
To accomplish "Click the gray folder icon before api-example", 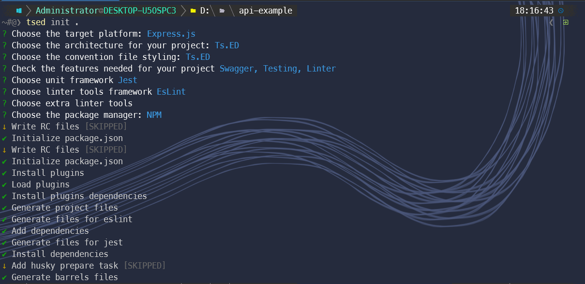I will pos(222,11).
